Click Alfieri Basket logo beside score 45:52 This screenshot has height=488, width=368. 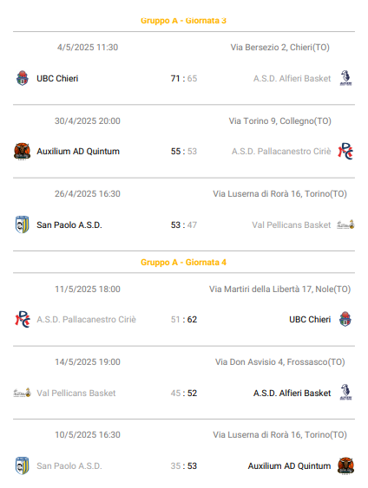coord(345,393)
